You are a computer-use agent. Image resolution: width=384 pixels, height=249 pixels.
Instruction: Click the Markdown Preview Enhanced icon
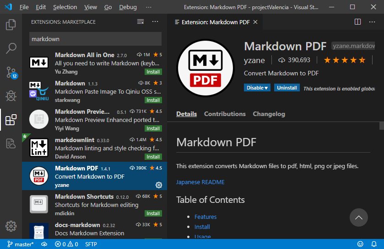click(x=39, y=119)
